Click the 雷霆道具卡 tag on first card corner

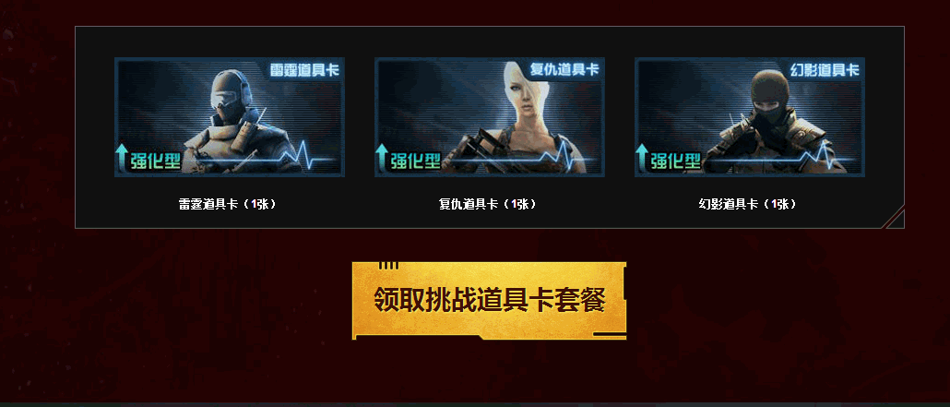[x=304, y=70]
